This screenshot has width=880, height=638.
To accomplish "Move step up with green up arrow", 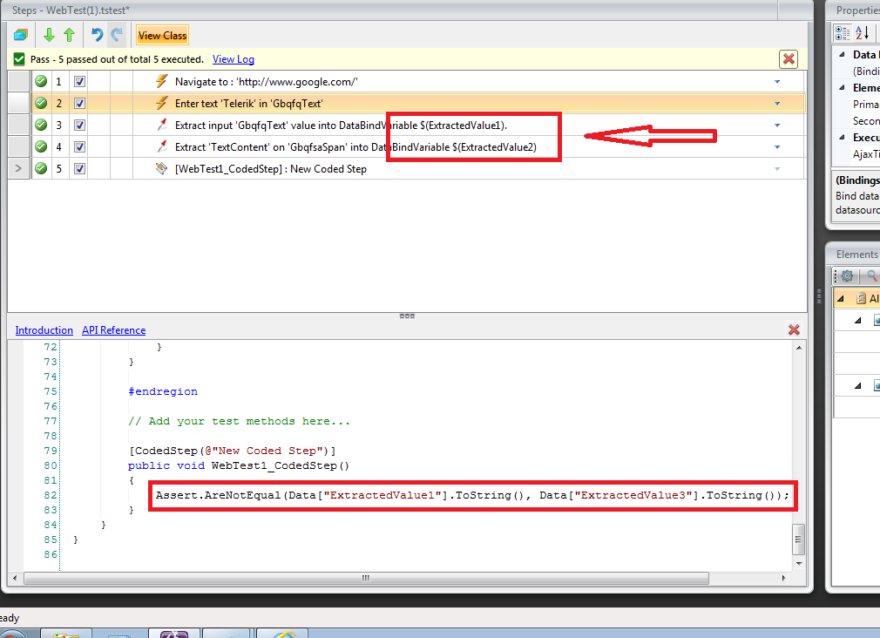I will tap(69, 36).
